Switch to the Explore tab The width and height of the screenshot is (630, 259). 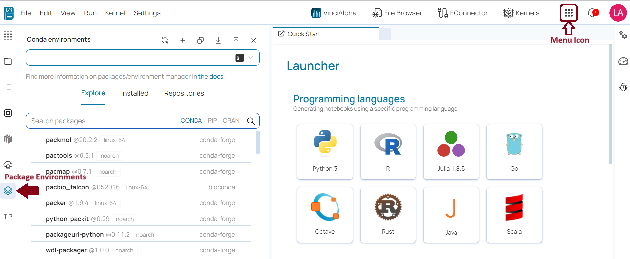93,93
